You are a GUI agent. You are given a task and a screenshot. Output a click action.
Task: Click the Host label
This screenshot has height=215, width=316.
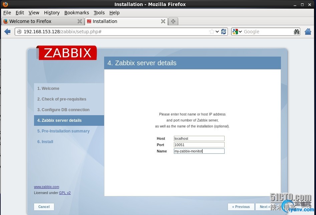tap(161, 138)
